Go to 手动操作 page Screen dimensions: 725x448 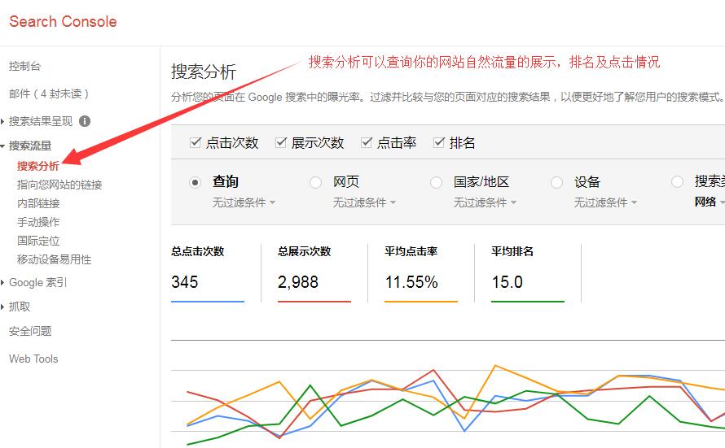pyautogui.click(x=38, y=223)
